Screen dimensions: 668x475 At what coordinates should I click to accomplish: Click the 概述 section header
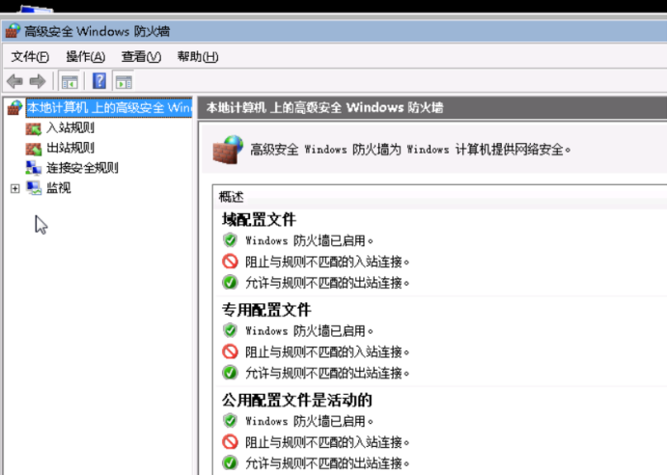coord(232,197)
